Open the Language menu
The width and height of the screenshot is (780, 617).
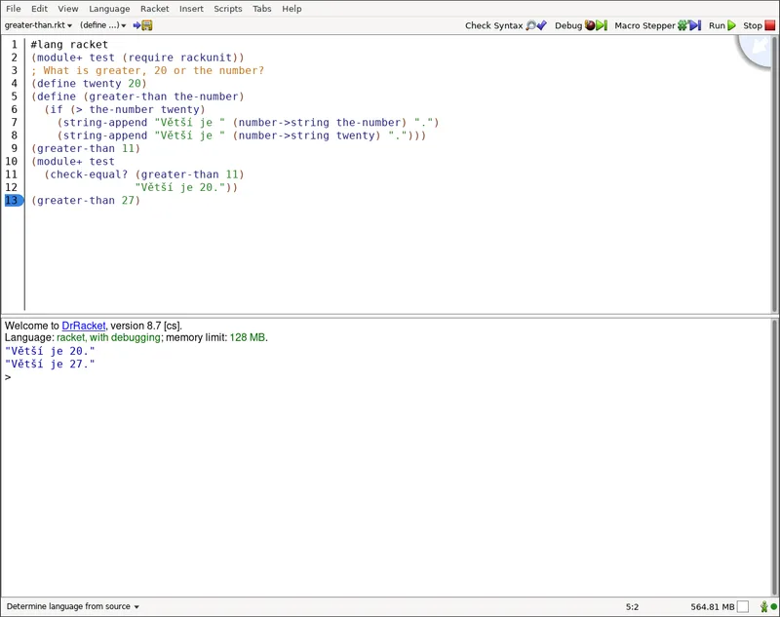(109, 9)
